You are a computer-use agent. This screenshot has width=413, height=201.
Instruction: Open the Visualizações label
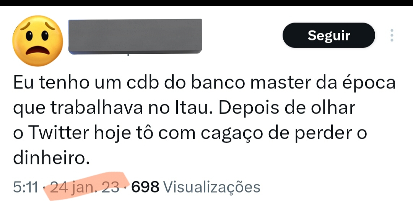212,187
